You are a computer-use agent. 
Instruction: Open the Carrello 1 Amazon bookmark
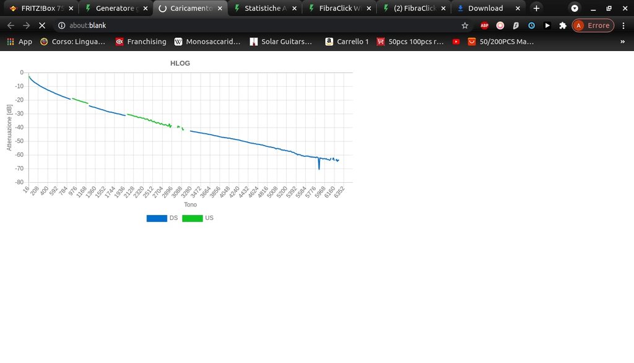pos(347,42)
